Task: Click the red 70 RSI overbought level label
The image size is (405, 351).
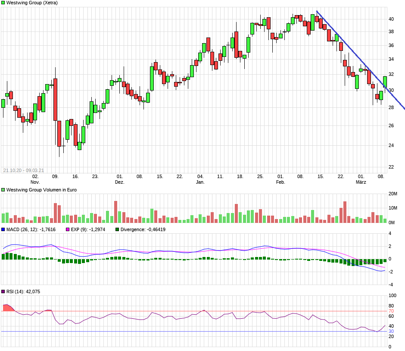Action: [x=392, y=311]
